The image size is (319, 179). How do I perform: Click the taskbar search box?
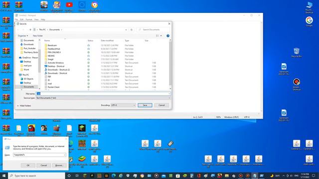pos(36,176)
